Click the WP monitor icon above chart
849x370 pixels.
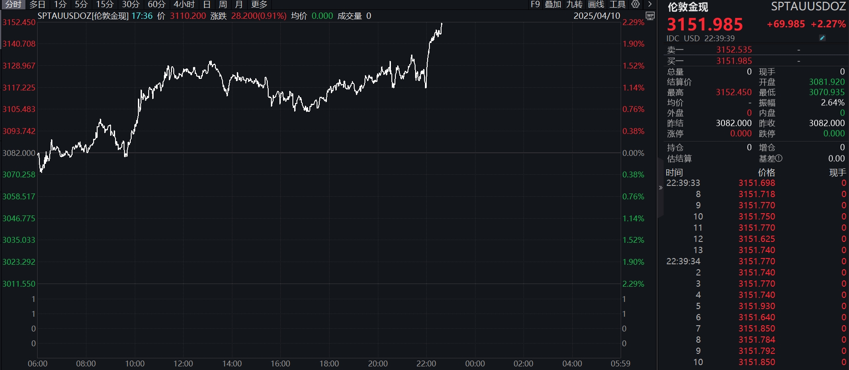click(650, 16)
